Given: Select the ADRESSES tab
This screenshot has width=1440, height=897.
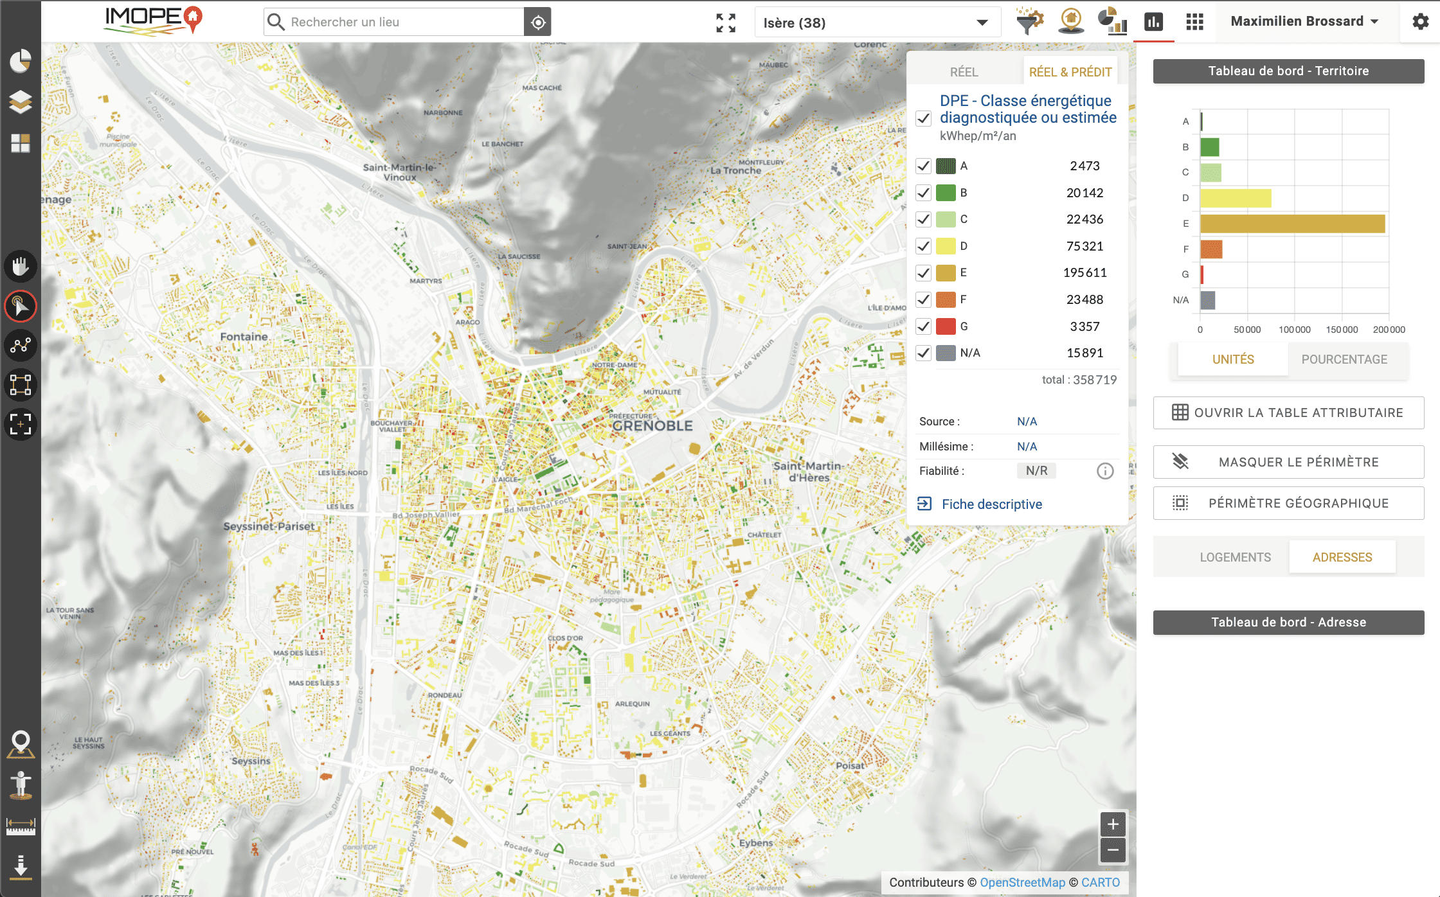Looking at the screenshot, I should [1342, 557].
